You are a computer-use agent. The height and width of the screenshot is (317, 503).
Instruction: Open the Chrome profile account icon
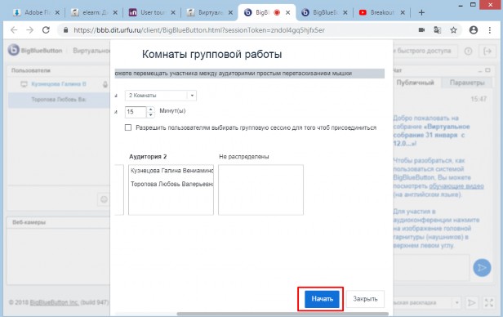tap(474, 30)
